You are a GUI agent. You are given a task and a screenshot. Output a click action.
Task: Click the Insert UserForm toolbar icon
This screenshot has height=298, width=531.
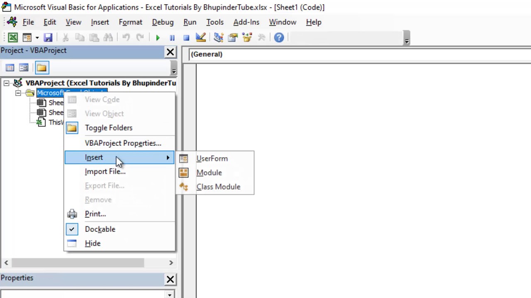pos(27,38)
